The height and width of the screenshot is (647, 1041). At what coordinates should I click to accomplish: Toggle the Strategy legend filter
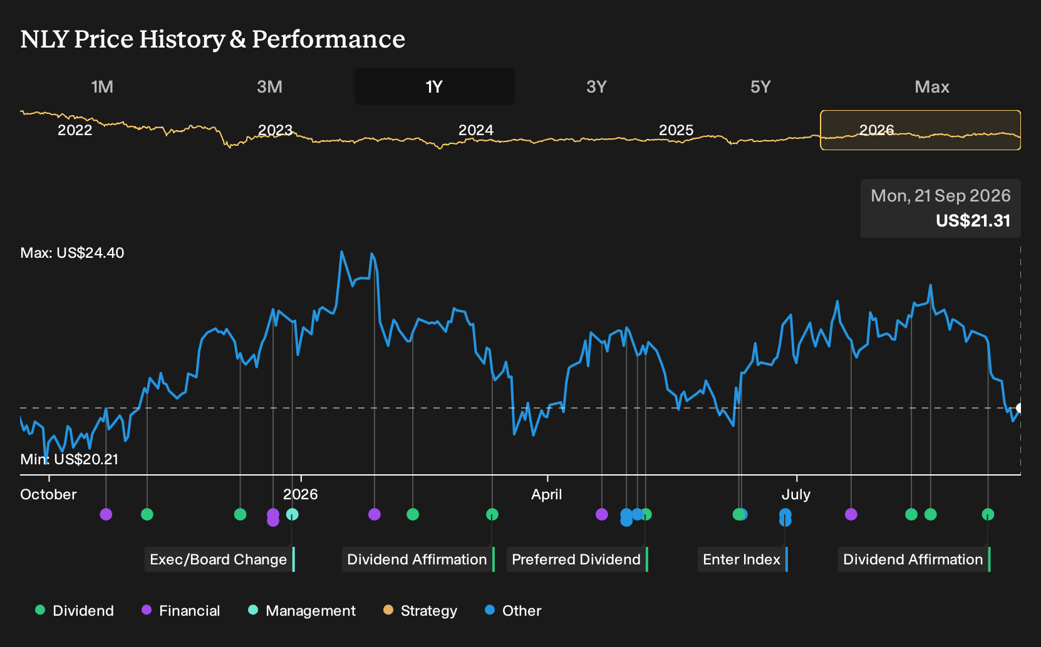[x=420, y=611]
